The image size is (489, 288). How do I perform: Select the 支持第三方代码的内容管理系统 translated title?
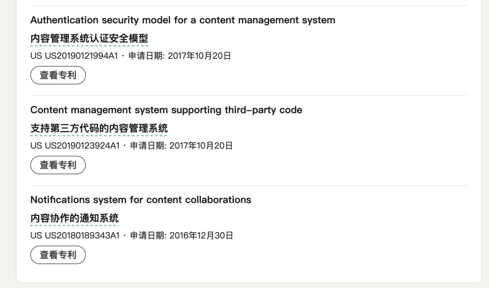pos(99,129)
